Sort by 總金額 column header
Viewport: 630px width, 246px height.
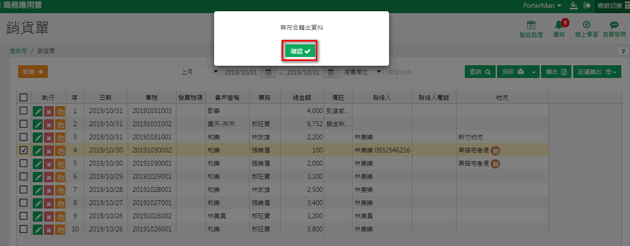303,98
